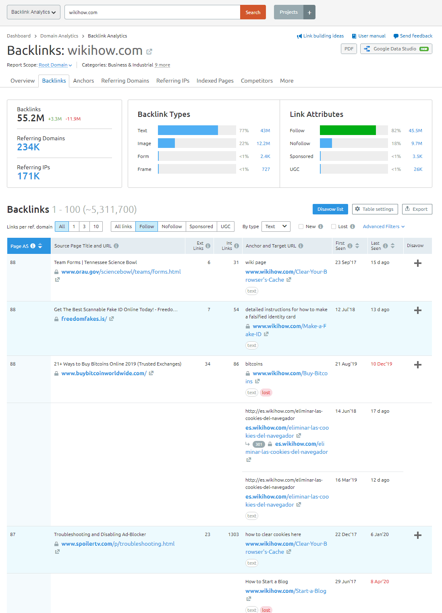The height and width of the screenshot is (613, 442).
Task: Enable the Lost backlinks checkbox
Action: 334,226
